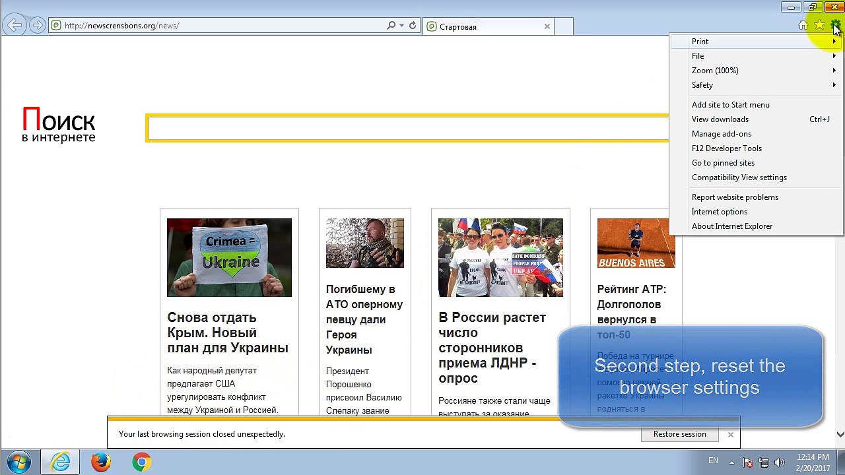Refresh the page with the reload icon
Screen dimensions: 845x475
click(x=413, y=26)
